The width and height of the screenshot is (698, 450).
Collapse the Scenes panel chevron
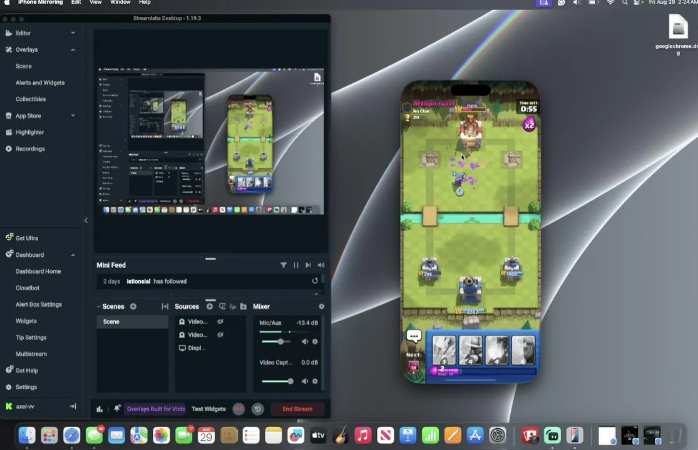tap(99, 306)
